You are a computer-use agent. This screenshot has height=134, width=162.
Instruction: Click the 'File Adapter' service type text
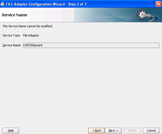pos(31,35)
